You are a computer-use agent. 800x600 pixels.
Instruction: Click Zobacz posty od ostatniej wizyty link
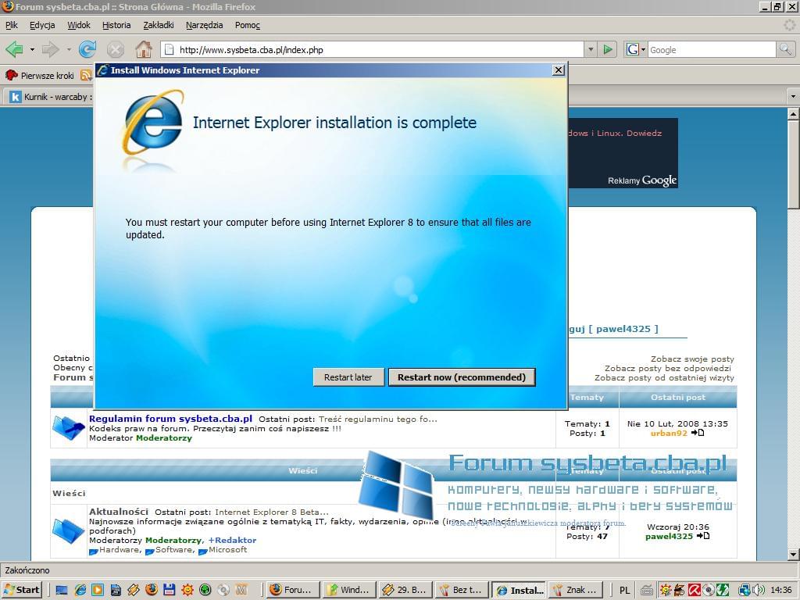click(x=664, y=377)
